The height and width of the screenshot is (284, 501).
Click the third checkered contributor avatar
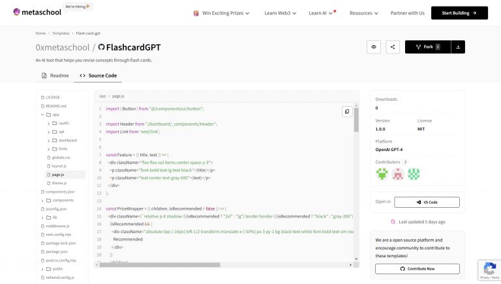414,174
